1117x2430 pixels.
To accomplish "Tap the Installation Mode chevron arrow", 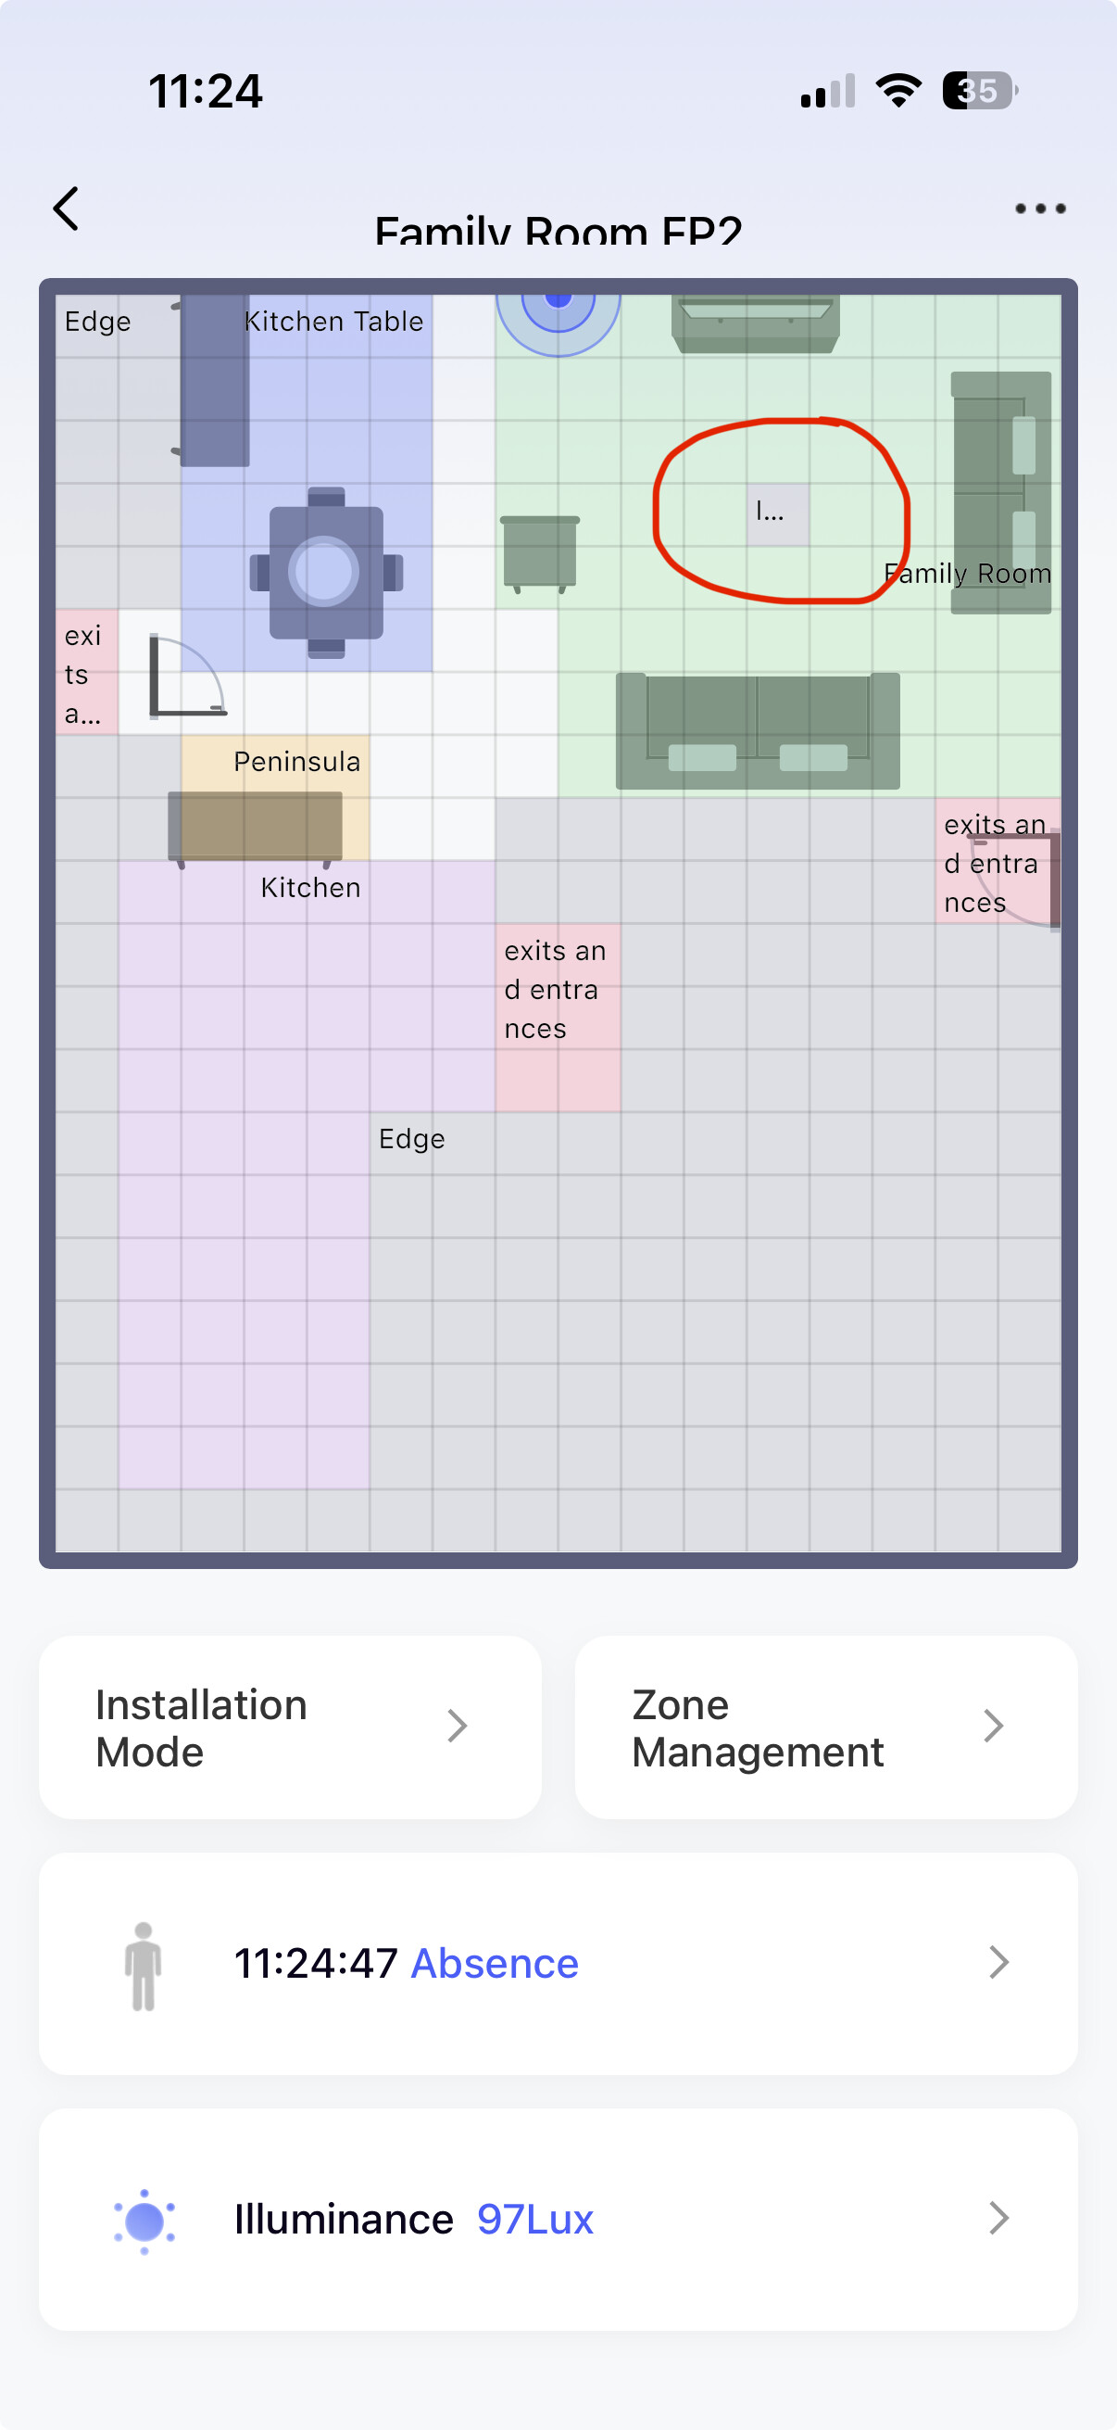I will tap(458, 1727).
